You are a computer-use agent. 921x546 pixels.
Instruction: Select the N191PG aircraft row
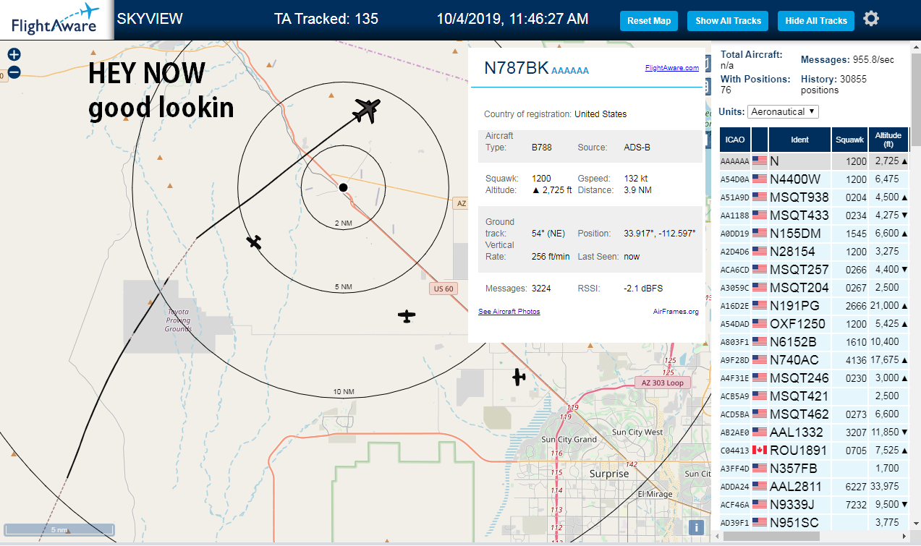[x=814, y=306]
